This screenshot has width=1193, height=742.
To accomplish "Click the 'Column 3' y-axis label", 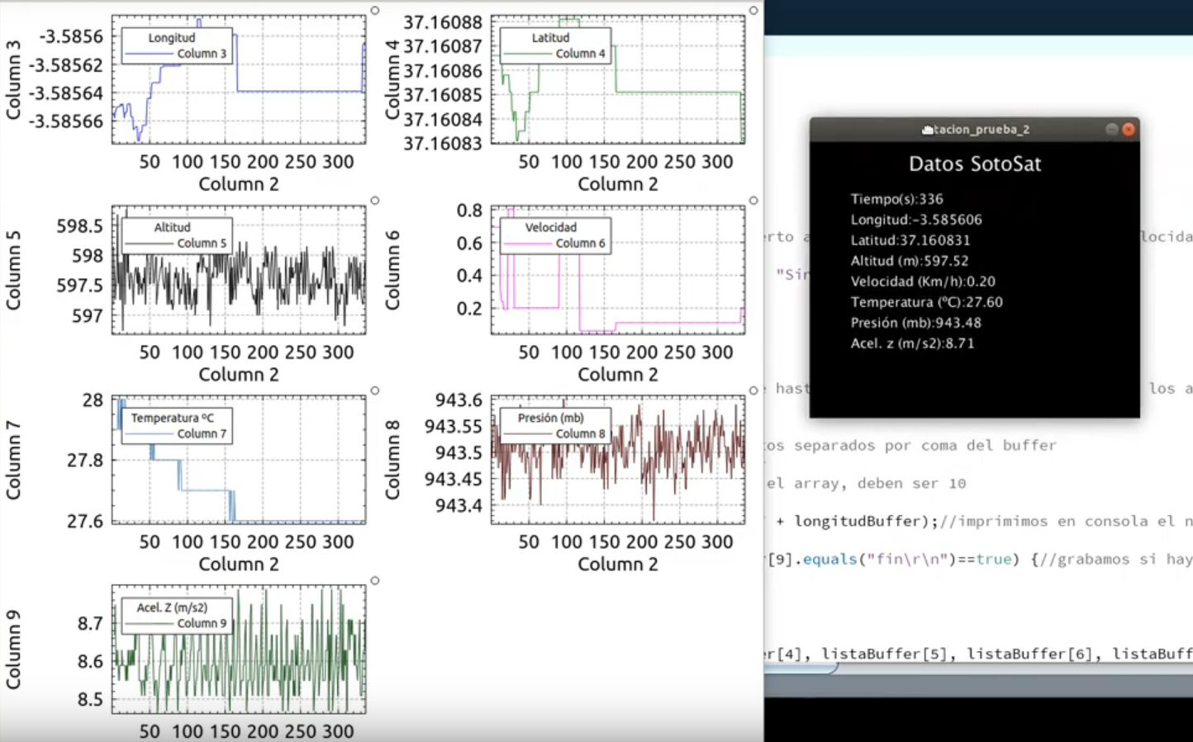I will tap(13, 80).
